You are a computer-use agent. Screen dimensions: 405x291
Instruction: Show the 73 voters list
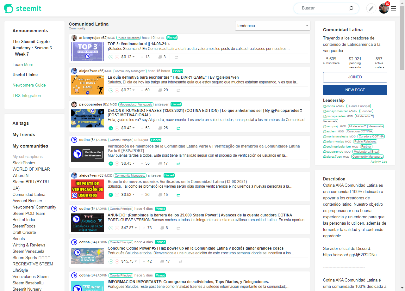(147, 228)
